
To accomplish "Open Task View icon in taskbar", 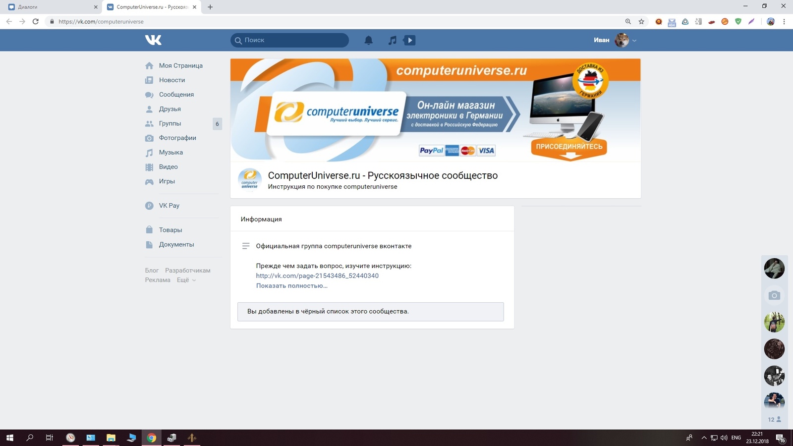I will 50,438.
